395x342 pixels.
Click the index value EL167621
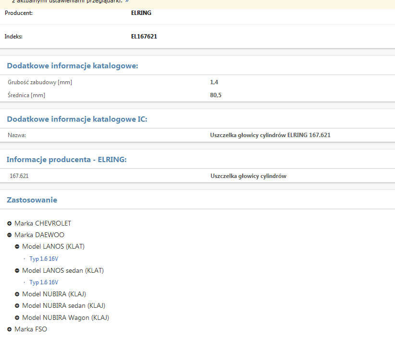[144, 37]
